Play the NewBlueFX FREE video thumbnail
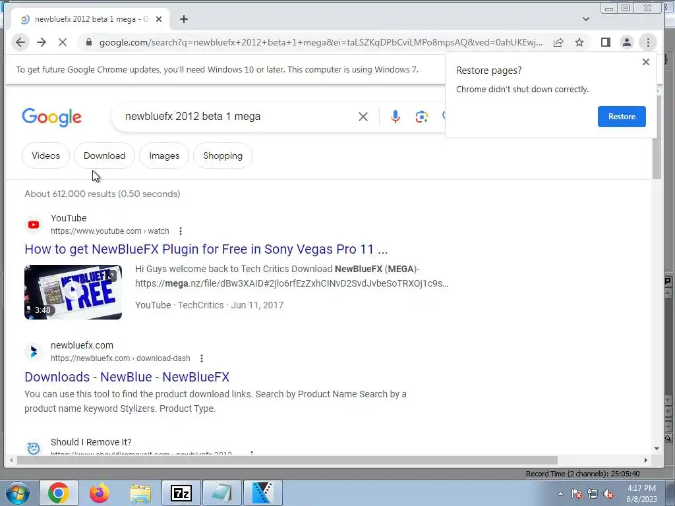Viewport: 675px width, 506px height. click(x=73, y=292)
